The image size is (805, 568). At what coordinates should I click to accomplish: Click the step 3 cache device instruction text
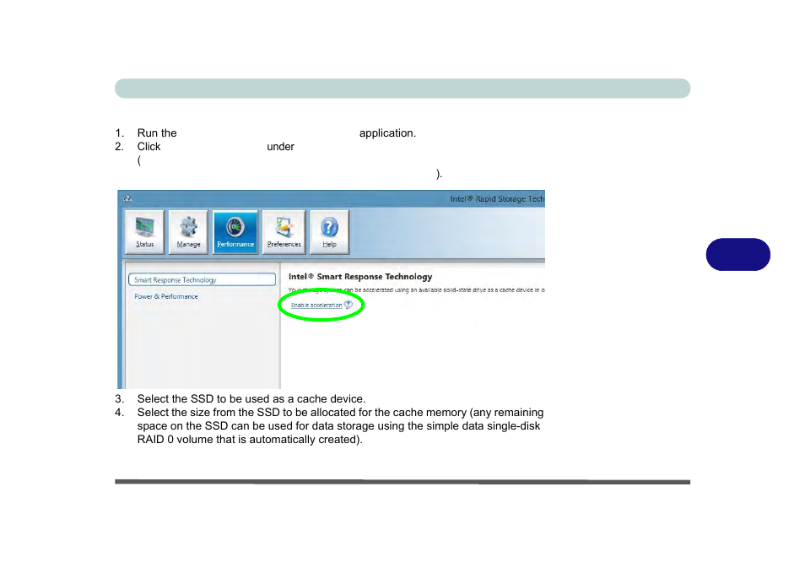[251, 399]
